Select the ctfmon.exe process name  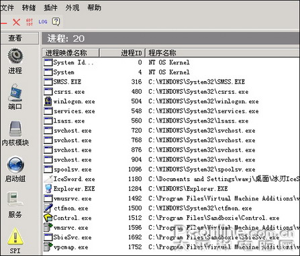[70, 208]
